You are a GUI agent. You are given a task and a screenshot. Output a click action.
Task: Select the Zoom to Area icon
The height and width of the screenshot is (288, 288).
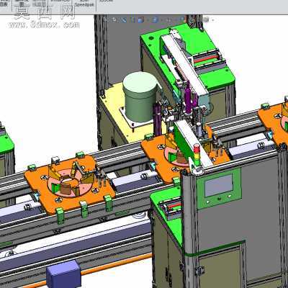114,19
